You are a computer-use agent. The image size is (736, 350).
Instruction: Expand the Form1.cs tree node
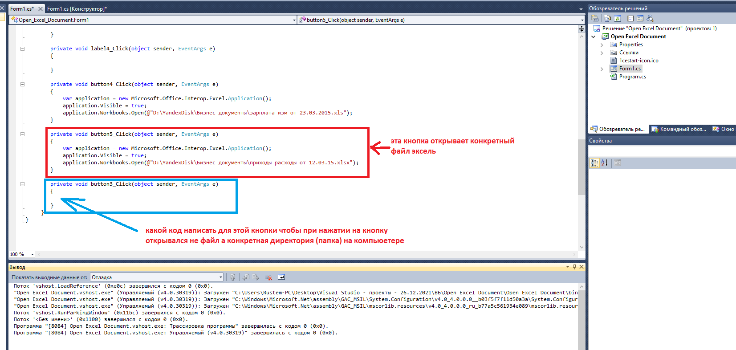pos(602,69)
